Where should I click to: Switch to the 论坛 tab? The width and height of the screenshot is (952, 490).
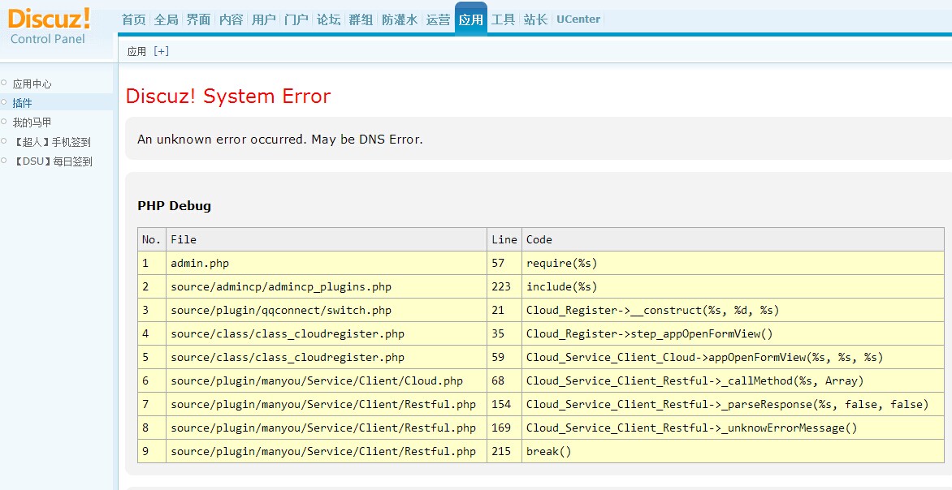tap(329, 19)
